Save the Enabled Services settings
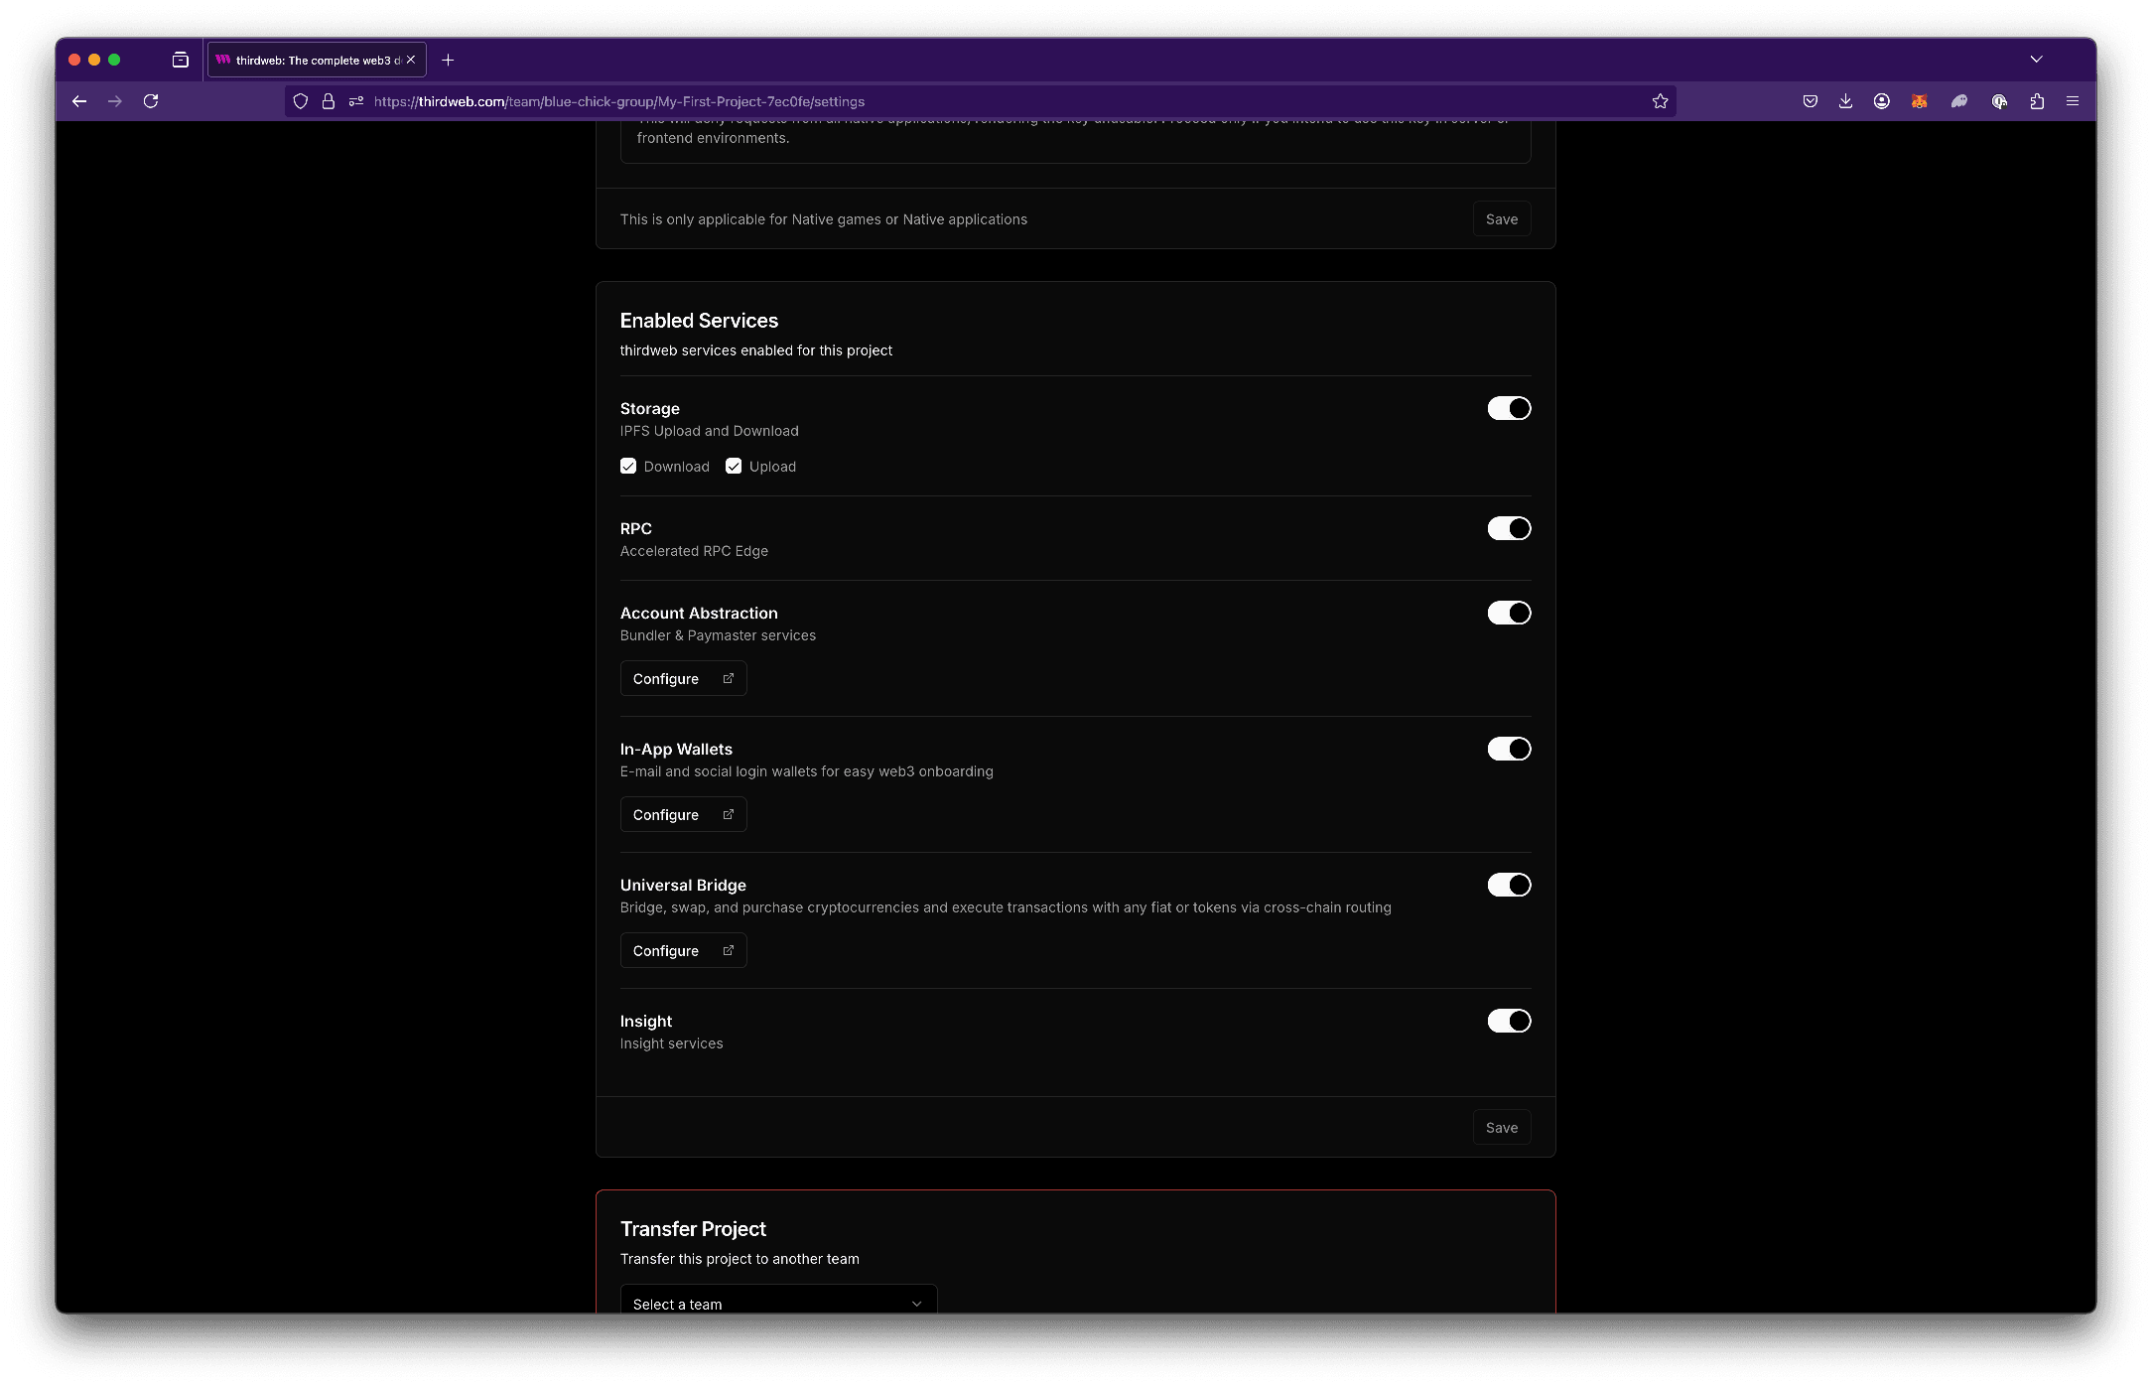2152x1387 pixels. point(1501,1128)
